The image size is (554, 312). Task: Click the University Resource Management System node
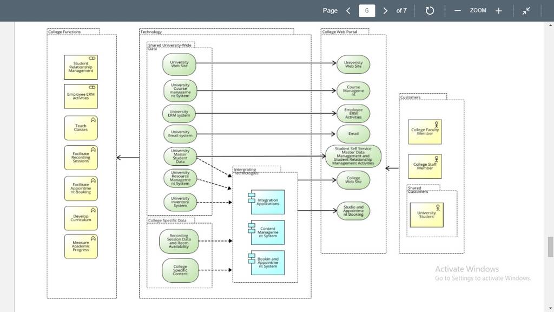pos(180,178)
